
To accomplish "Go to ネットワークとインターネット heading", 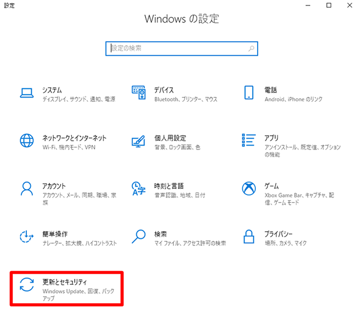I will [x=75, y=138].
